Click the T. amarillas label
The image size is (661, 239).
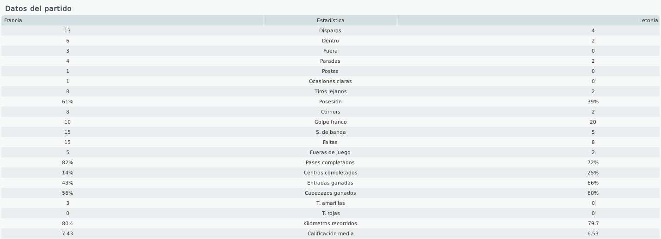[x=330, y=203]
